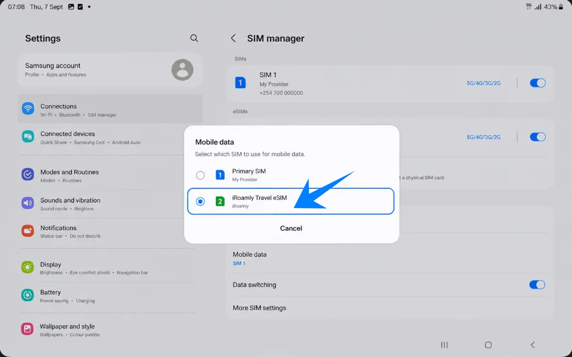
Task: Open Connected devices settings category
Action: click(110, 137)
